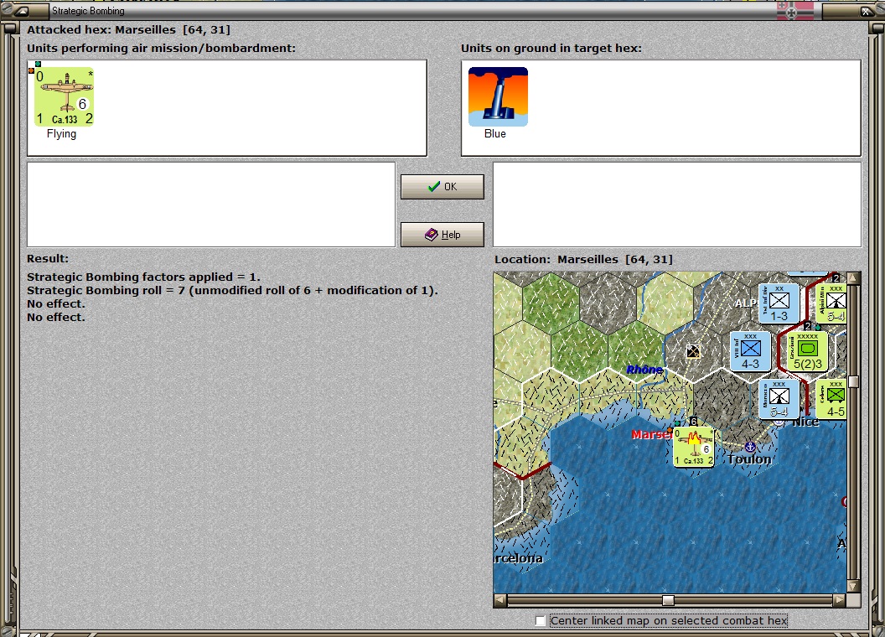Viewport: 885px width, 637px height.
Task: Click the Toulon city label on the map
Action: tap(749, 459)
